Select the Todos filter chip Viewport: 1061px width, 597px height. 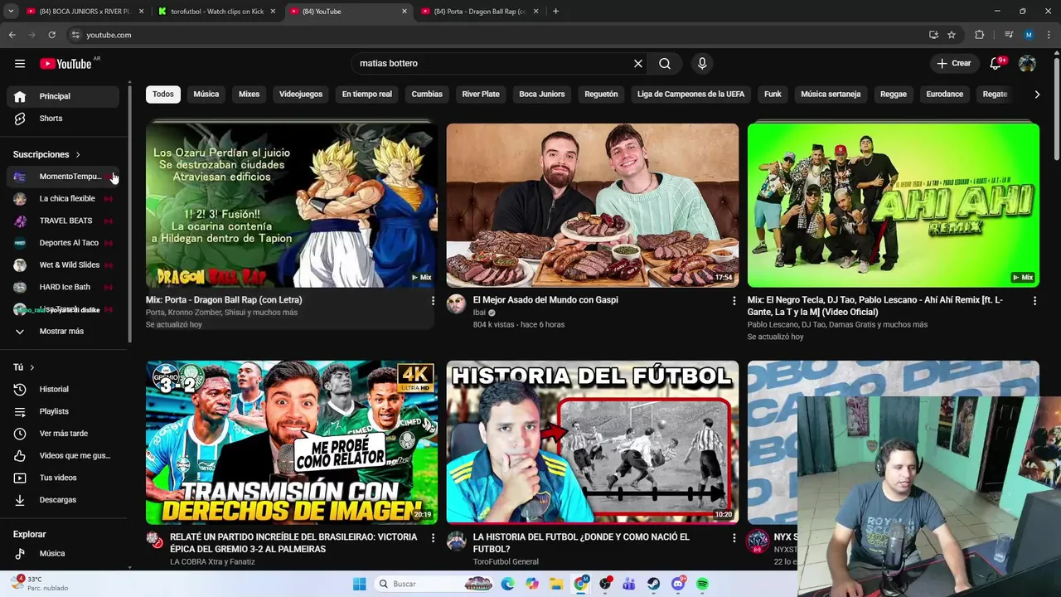click(x=163, y=95)
